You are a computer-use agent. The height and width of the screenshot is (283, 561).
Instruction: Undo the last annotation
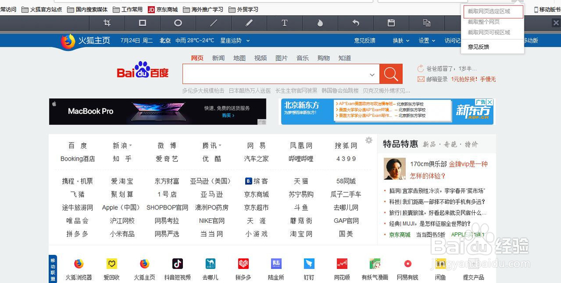click(356, 23)
